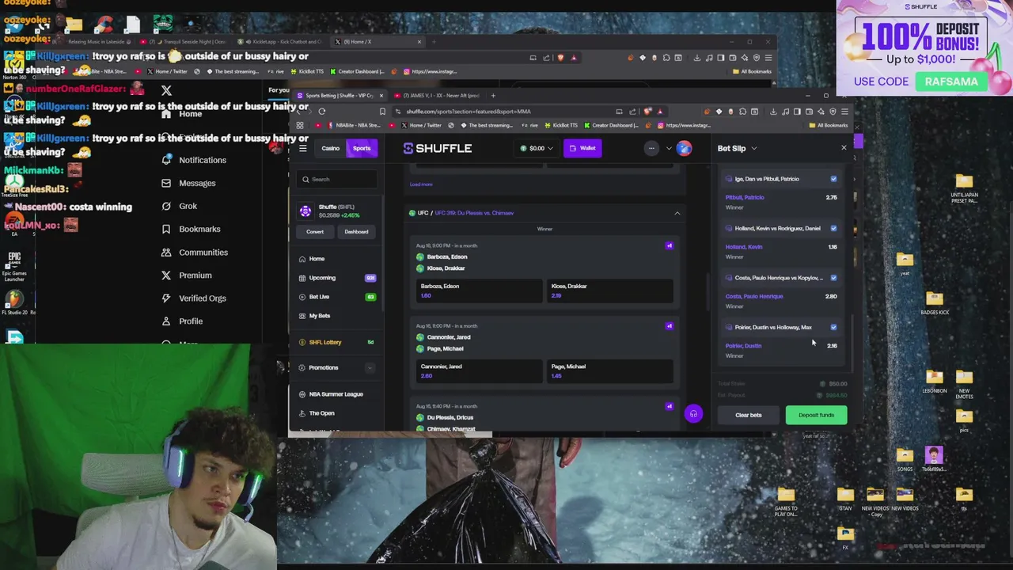This screenshot has width=1013, height=570.
Task: Uncheck the Poirier vs Holloway bet checkbox
Action: click(833, 327)
